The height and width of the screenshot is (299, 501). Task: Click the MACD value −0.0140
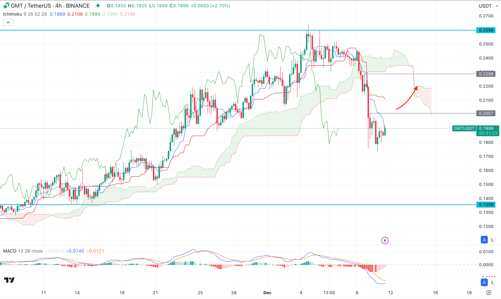75,251
